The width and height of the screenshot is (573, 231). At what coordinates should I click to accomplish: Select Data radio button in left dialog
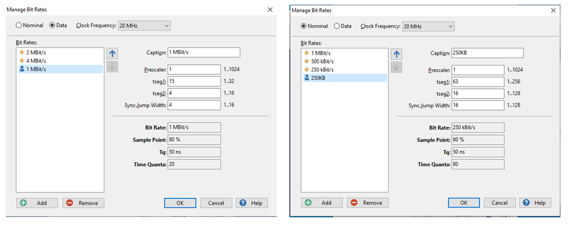pyautogui.click(x=53, y=25)
